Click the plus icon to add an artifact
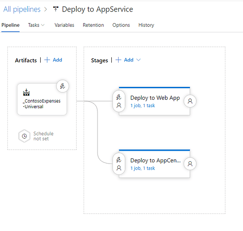The height and width of the screenshot is (231, 243). coord(47,60)
